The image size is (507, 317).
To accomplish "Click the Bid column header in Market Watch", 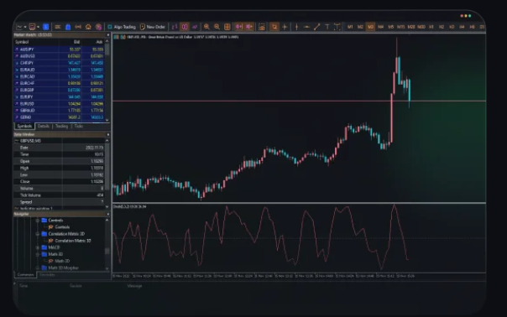I will [76, 42].
